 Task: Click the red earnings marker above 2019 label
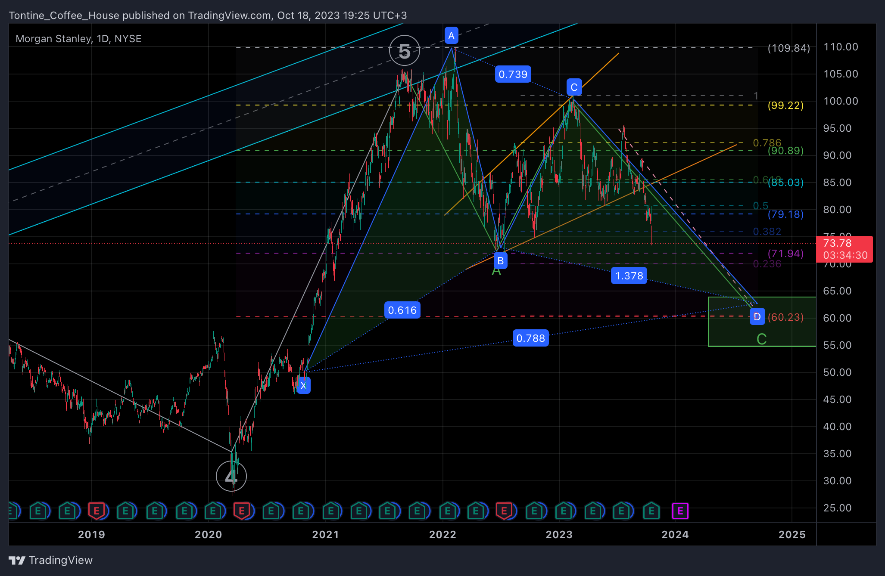coord(96,511)
